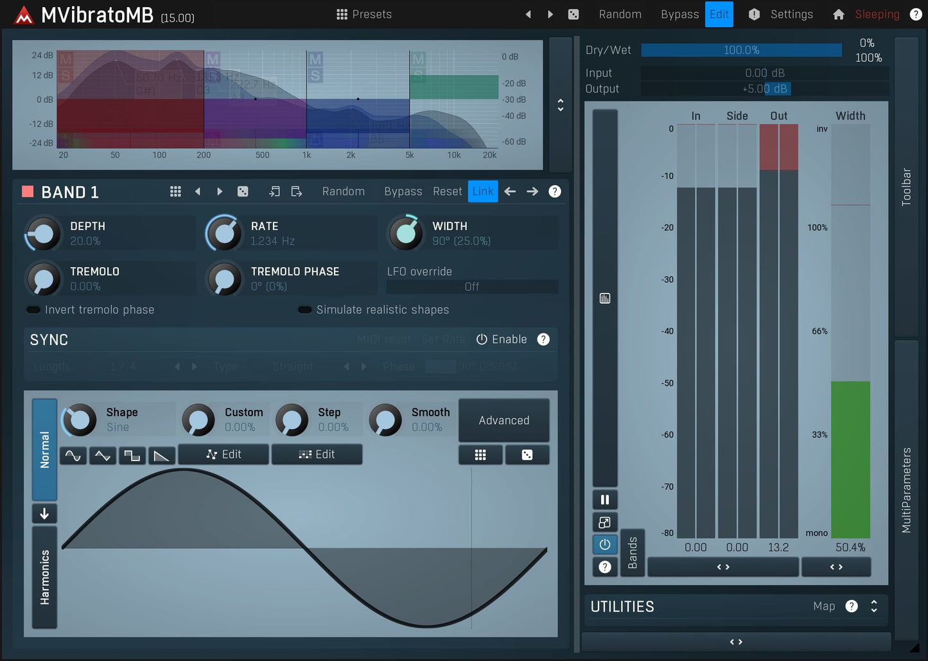Select the sawtooth wave shape icon

pos(161,455)
